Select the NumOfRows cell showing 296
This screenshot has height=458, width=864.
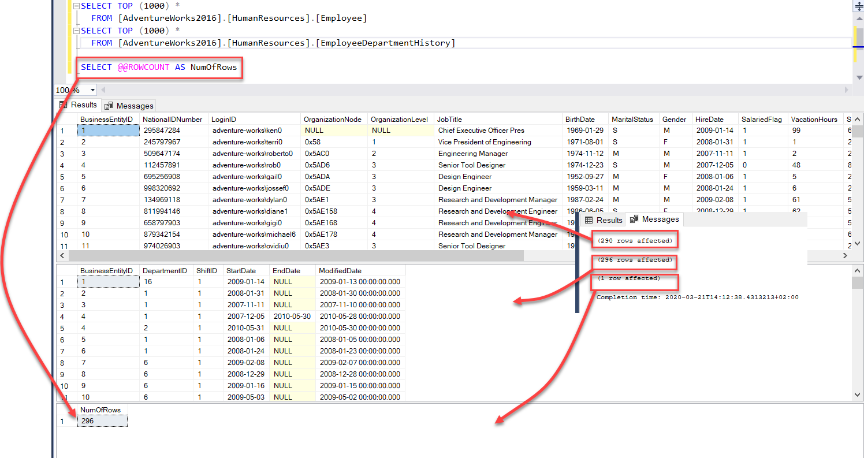(x=102, y=420)
